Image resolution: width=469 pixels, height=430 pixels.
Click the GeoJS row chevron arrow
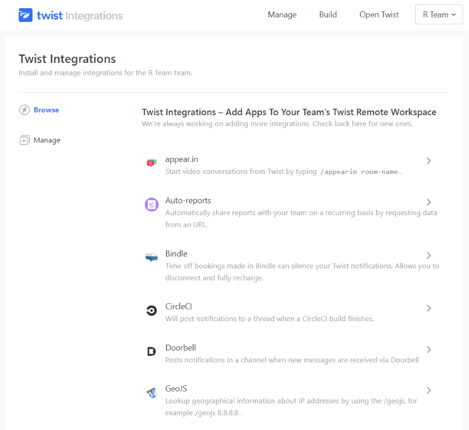[x=428, y=391]
